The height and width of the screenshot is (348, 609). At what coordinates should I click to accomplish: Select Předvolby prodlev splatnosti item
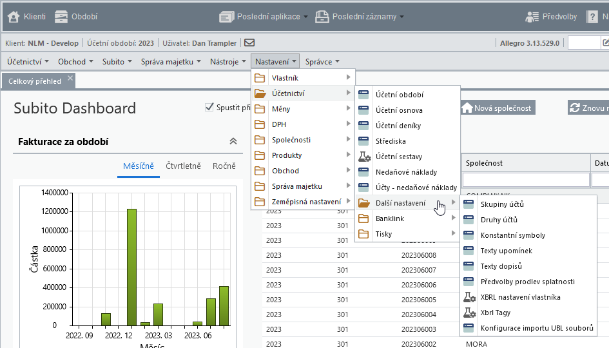(528, 282)
